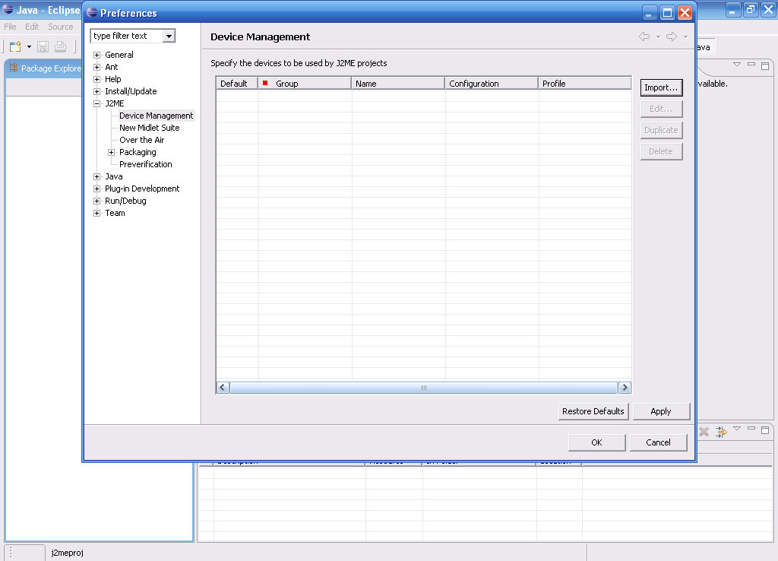Open the Back history dropdown arrow

(x=658, y=36)
